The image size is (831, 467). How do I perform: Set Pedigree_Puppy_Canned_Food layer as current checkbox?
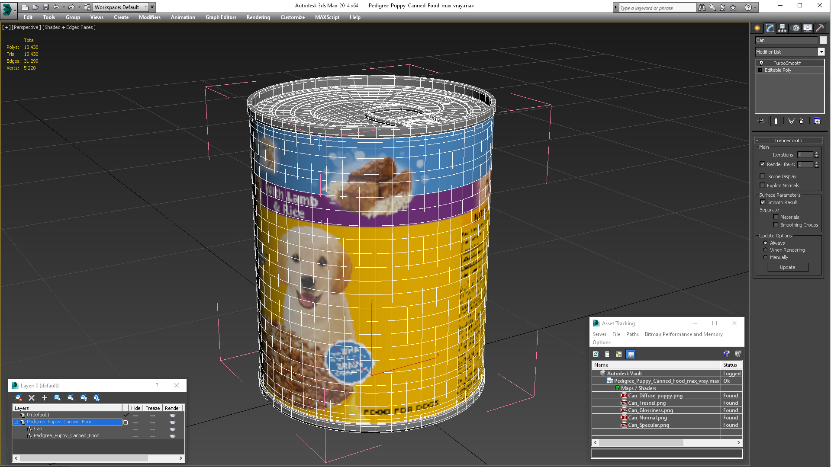[126, 422]
